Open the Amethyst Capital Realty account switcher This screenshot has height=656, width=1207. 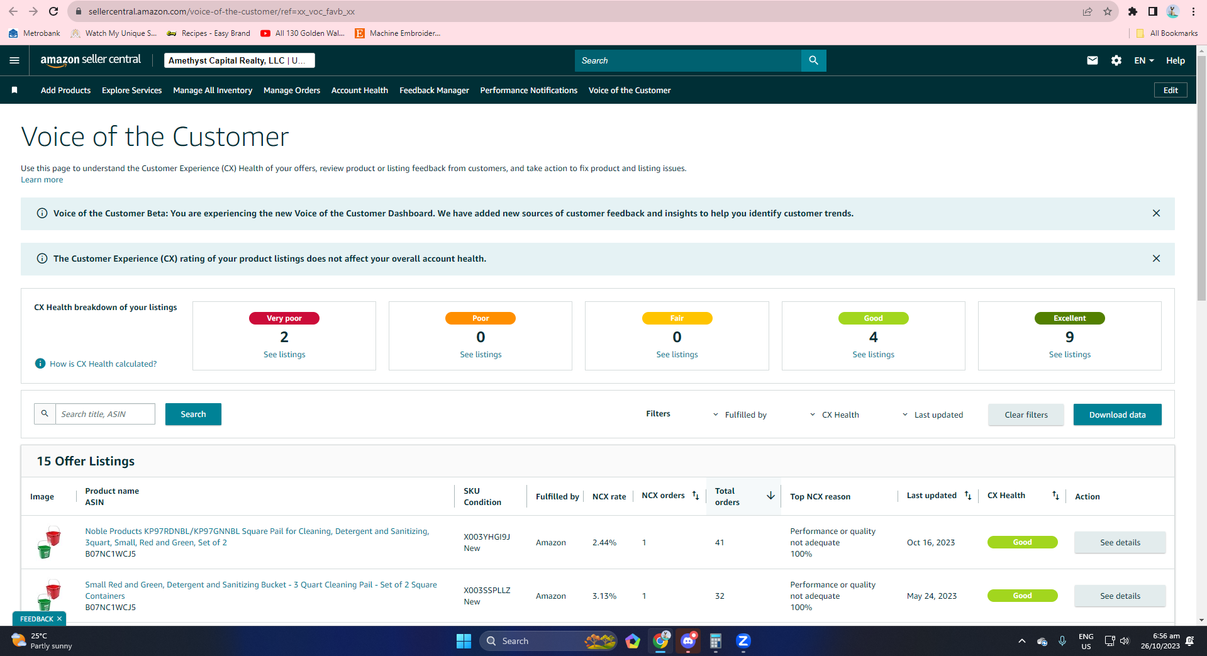(240, 60)
